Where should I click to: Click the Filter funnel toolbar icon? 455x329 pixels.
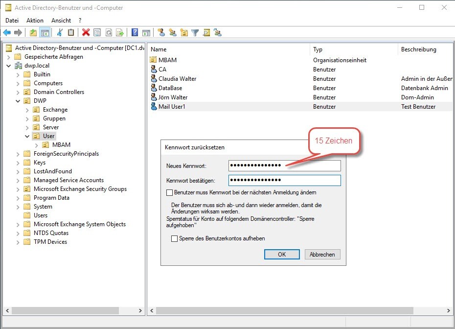[x=195, y=33]
